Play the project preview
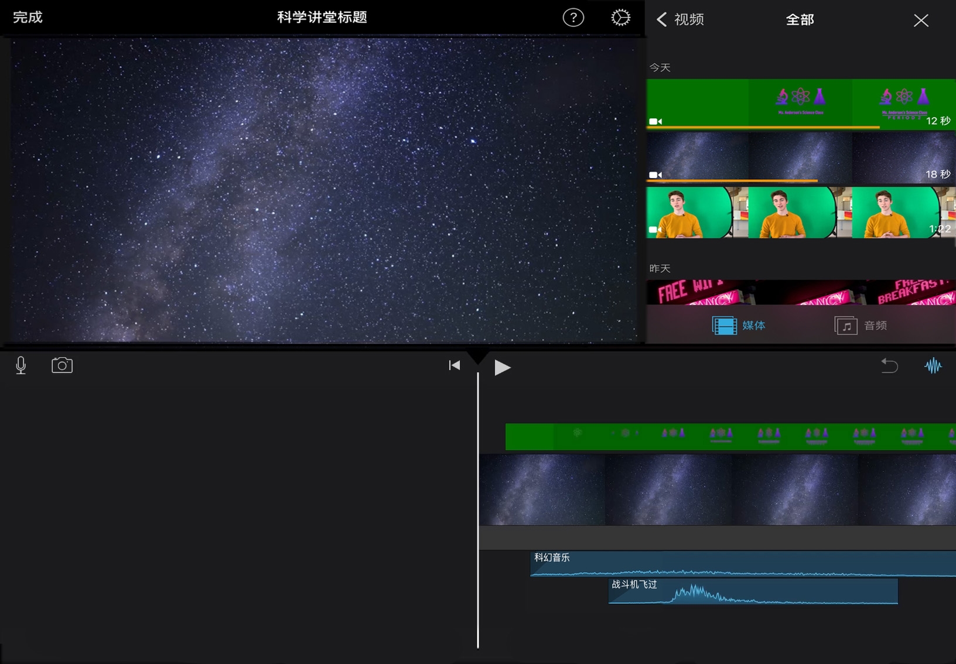956x664 pixels. pos(502,367)
